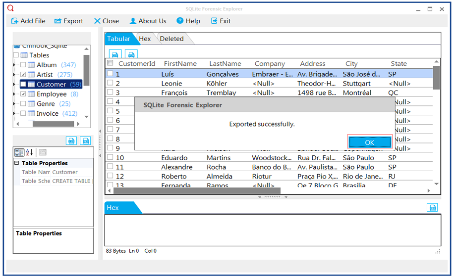Open the Deleted tab
The width and height of the screenshot is (454, 277).
click(x=171, y=39)
